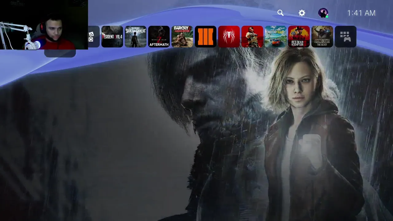Open the Settings gear icon
Image resolution: width=393 pixels, height=221 pixels.
coord(302,13)
